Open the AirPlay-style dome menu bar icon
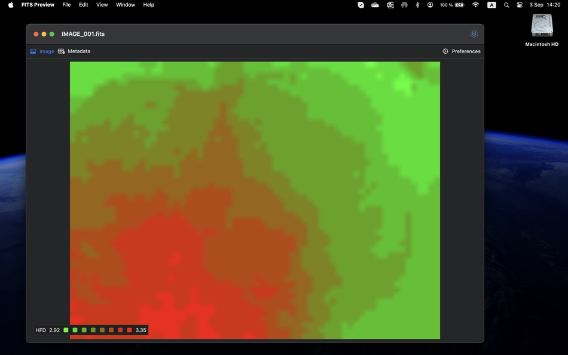 point(404,5)
